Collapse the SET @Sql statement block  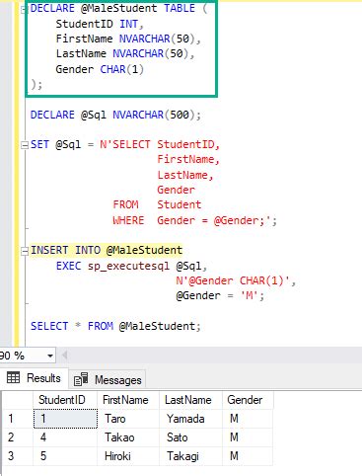click(x=24, y=145)
